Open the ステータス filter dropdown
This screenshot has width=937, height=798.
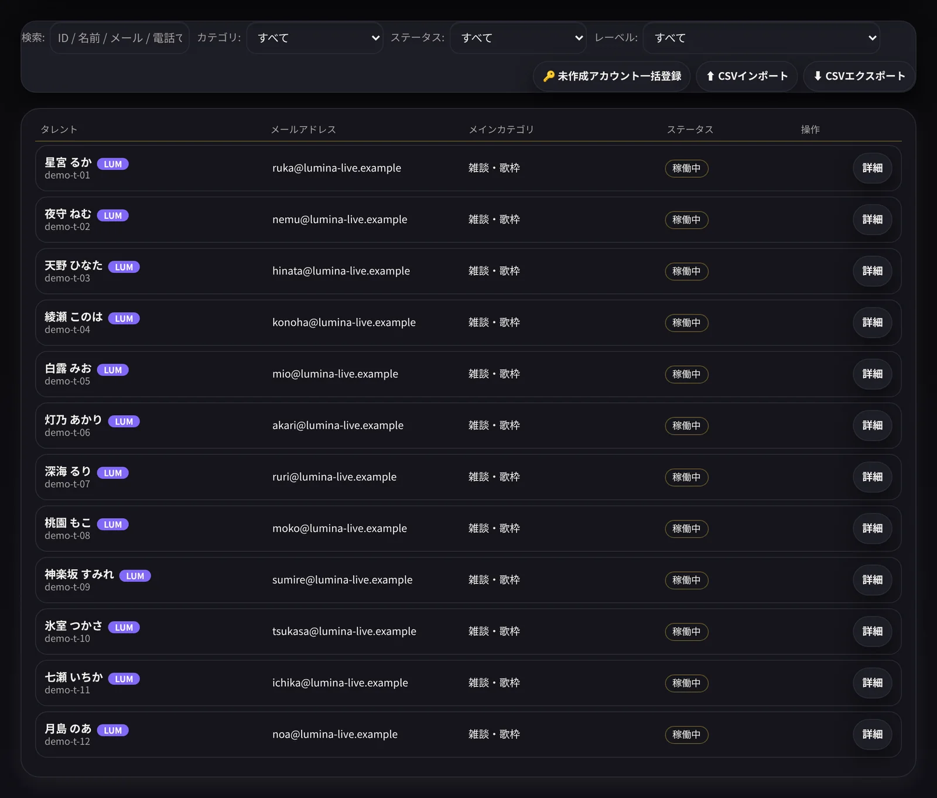pos(518,38)
